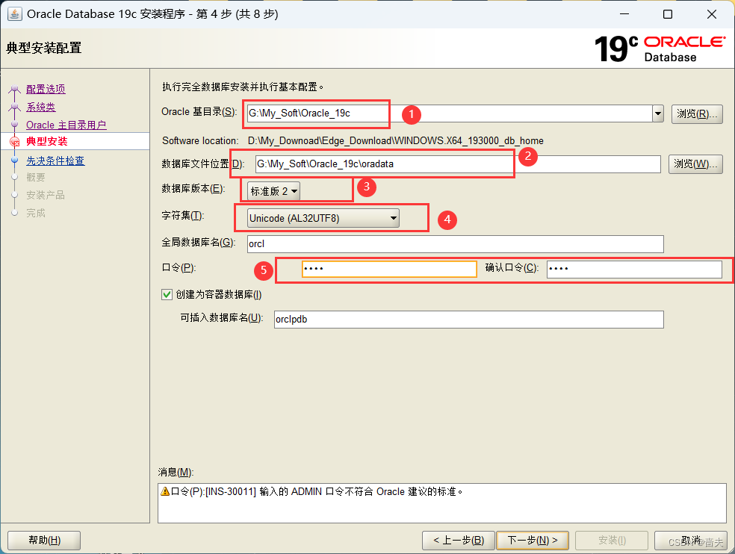The height and width of the screenshot is (554, 735).
Task: Open the 数据库版本 标准版 2 dropdown
Action: [273, 190]
